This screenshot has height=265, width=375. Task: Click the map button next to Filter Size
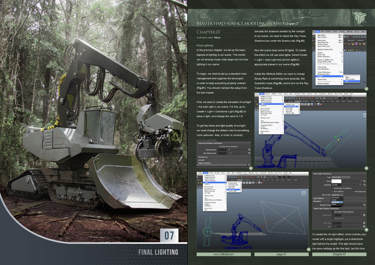(x=365, y=223)
